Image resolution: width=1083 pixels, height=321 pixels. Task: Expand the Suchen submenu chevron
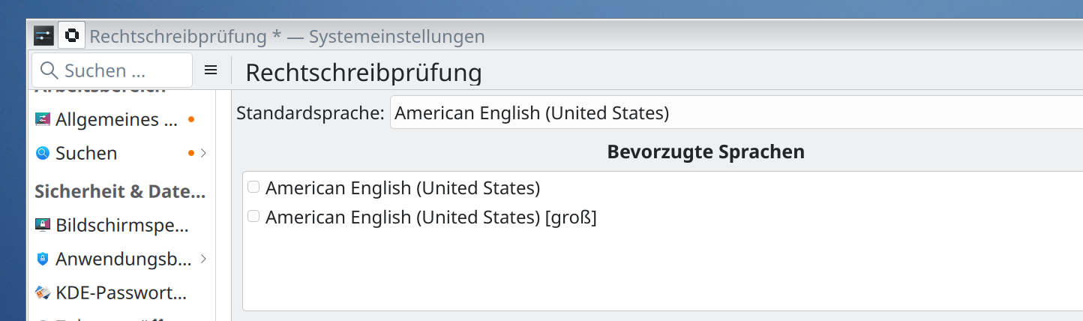click(203, 153)
